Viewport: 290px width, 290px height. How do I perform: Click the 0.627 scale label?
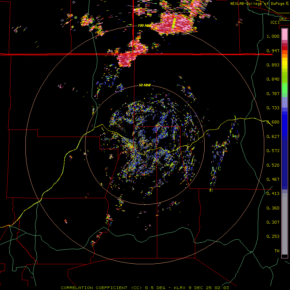click(273, 136)
